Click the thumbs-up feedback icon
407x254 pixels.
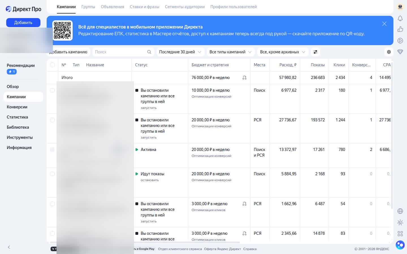pyautogui.click(x=400, y=29)
